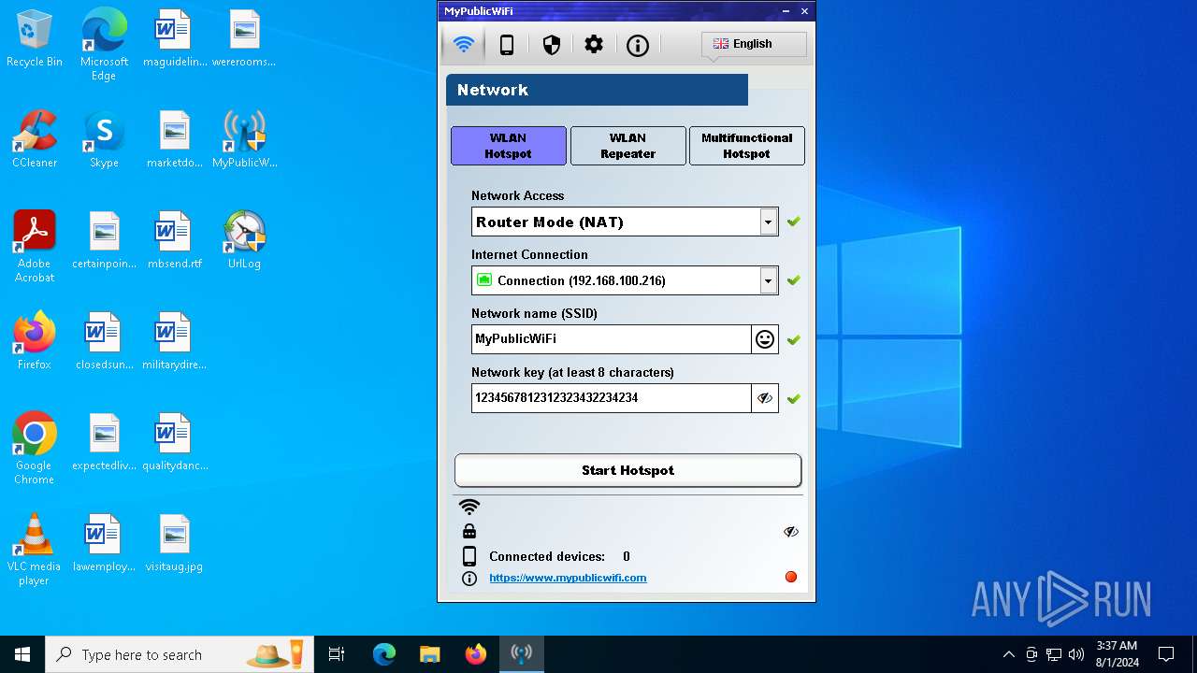Toggle network key visibility eye icon
1197x673 pixels.
[x=765, y=398]
